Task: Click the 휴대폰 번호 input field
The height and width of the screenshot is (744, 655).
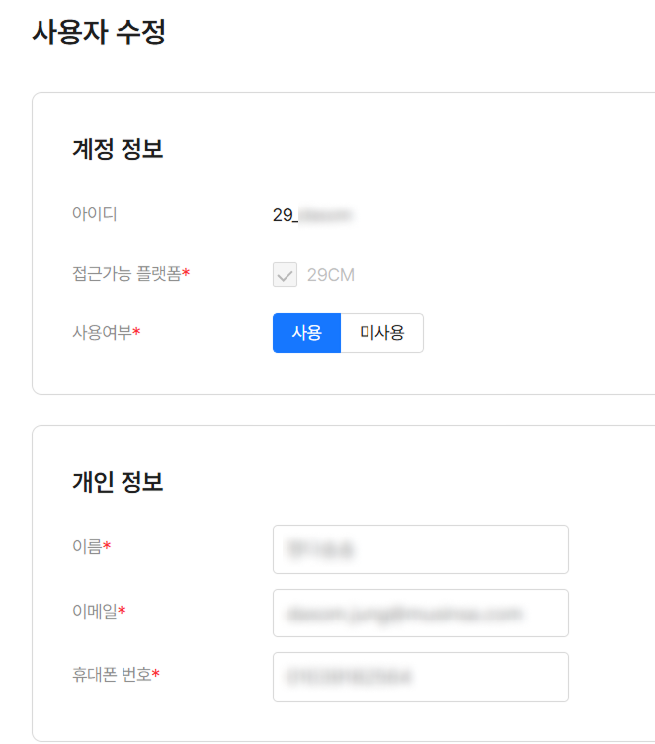Action: (420, 677)
